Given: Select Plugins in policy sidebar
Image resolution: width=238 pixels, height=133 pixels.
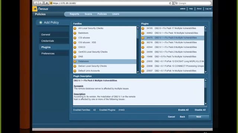Looking at the screenshot, I should pyautogui.click(x=54, y=47).
